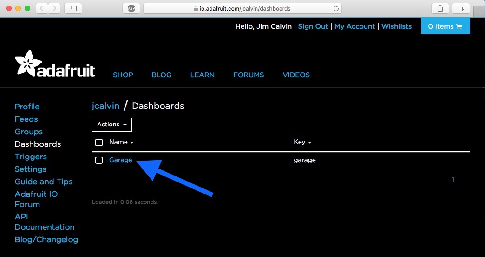Click the Dashboards page heading

[158, 106]
